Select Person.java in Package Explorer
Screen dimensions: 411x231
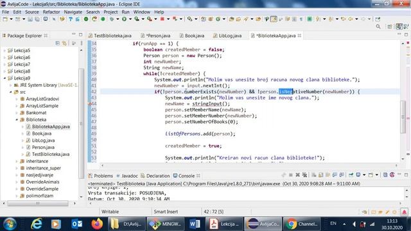43,148
